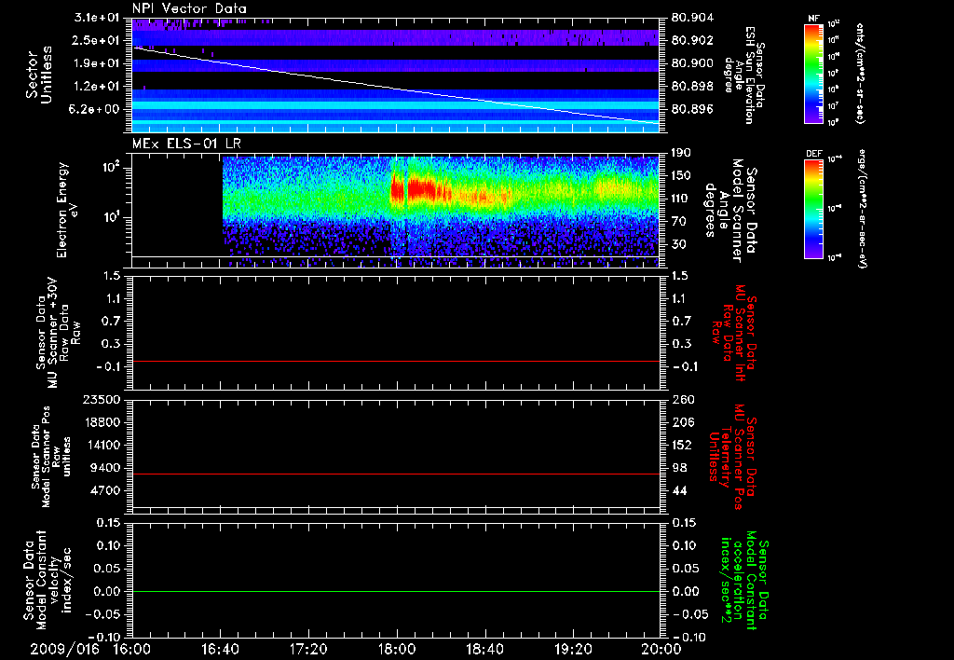Click the 'ergs/(cm**2-sr-sec-eV)' units label
Image resolution: width=954 pixels, height=660 pixels.
point(862,208)
